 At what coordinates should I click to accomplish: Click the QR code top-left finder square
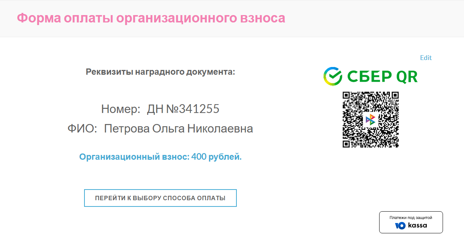(346, 95)
